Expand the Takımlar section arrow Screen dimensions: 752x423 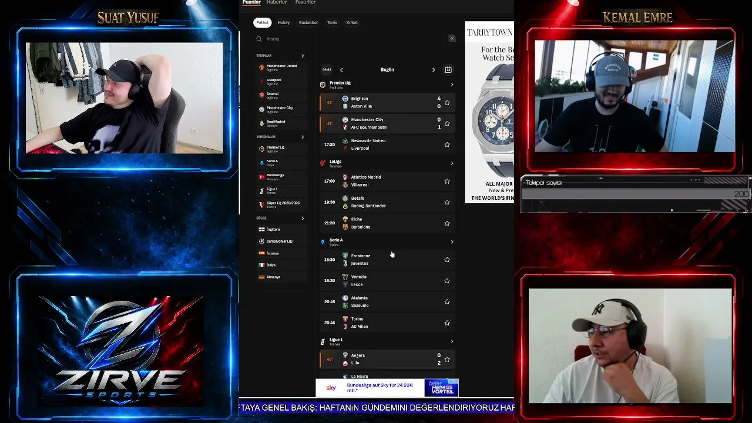303,56
